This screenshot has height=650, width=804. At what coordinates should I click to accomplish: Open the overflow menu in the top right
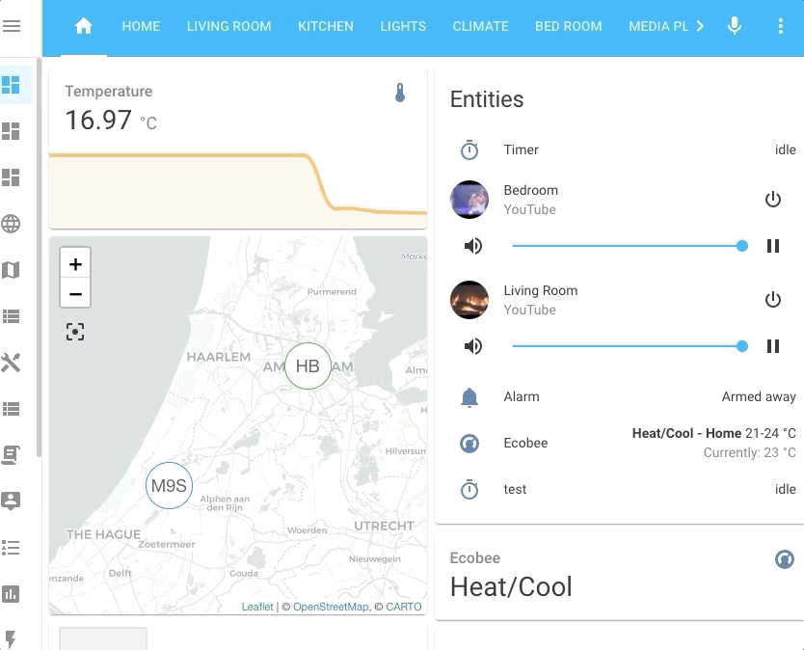[780, 26]
